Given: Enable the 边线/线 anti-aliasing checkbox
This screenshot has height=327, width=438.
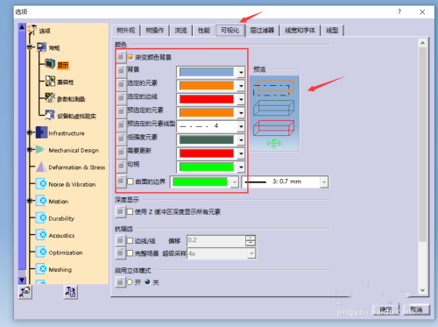Looking at the screenshot, I should click(130, 241).
